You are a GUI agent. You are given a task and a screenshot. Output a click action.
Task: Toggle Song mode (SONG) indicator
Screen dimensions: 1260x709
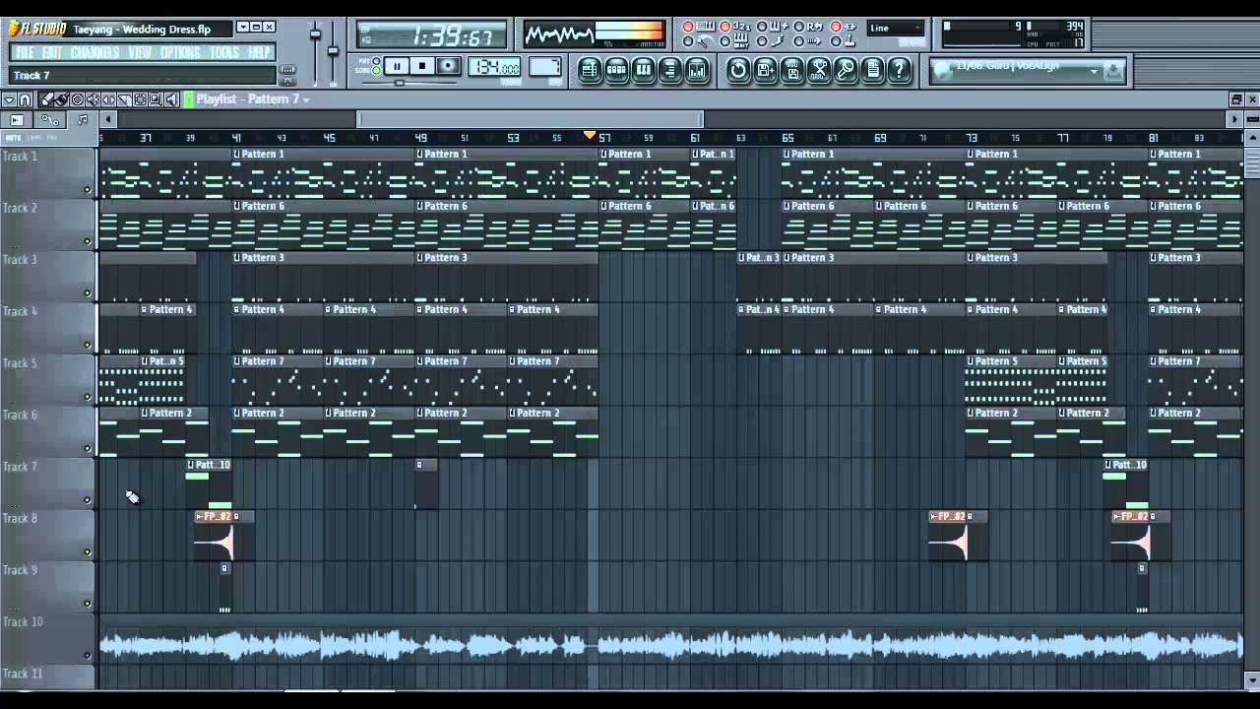pos(375,71)
